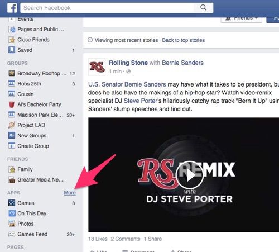Open Robs 25th group

click(x=29, y=84)
